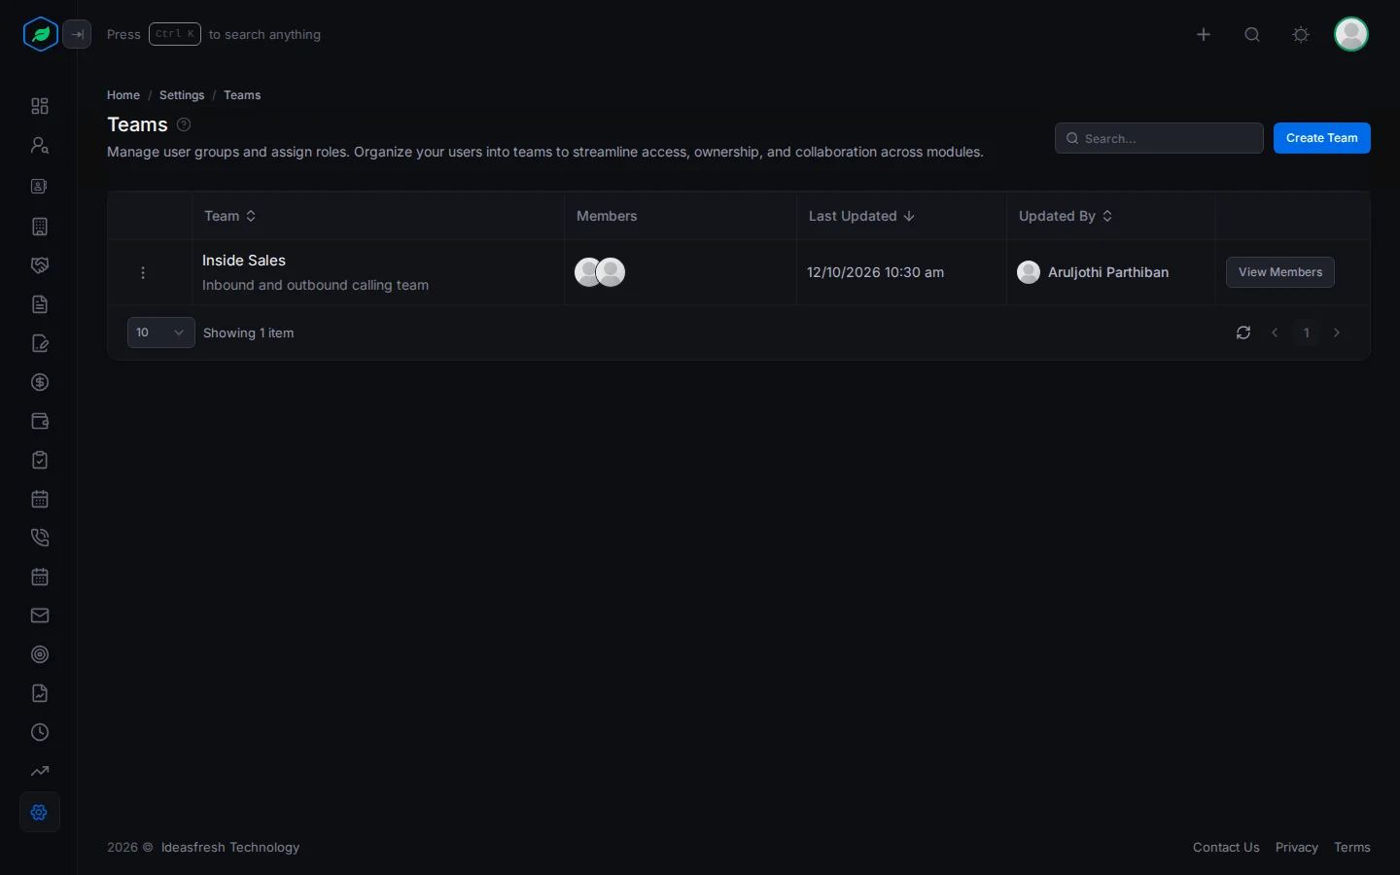Click the Create Team button
Image resolution: width=1400 pixels, height=875 pixels.
pos(1322,138)
